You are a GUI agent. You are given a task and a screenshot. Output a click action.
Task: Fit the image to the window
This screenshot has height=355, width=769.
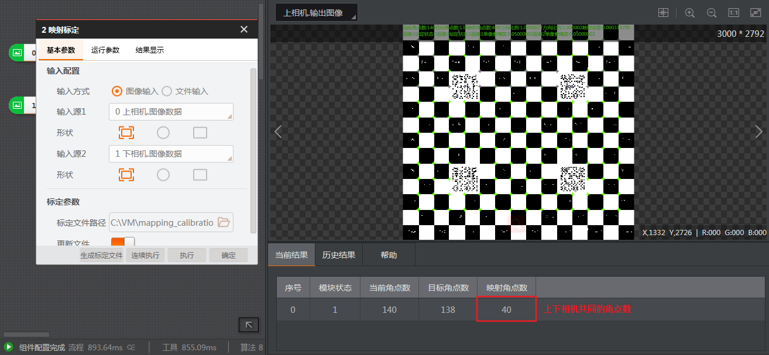[756, 12]
